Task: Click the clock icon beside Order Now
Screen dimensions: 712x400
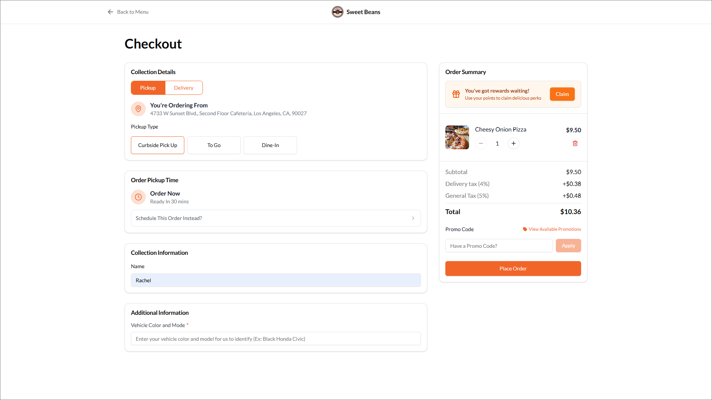Action: [138, 197]
